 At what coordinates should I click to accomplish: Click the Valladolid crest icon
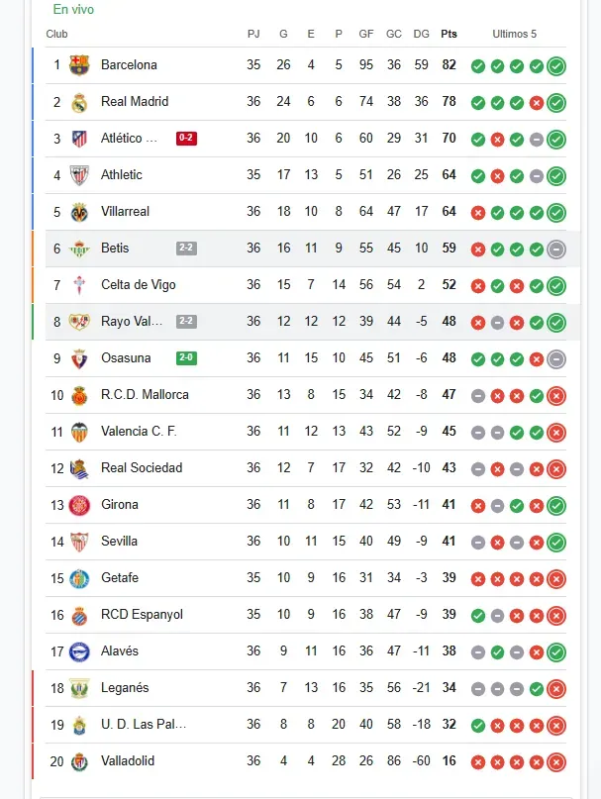point(79,761)
